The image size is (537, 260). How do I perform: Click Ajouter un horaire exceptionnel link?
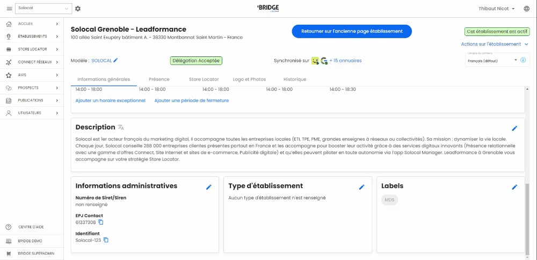[x=110, y=100]
